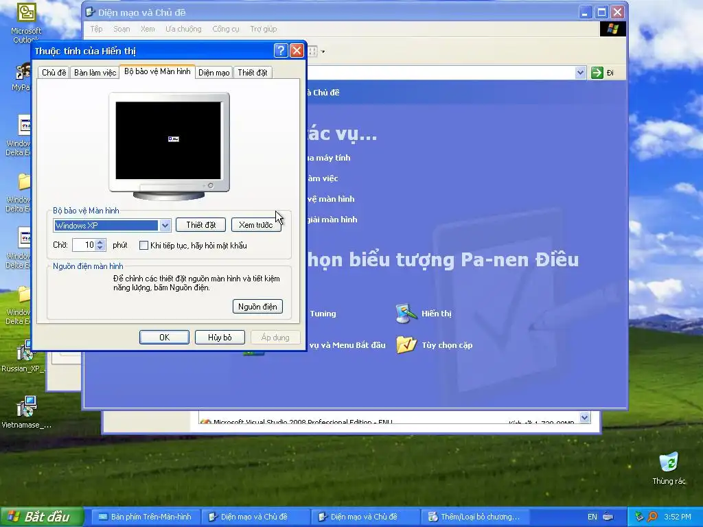Click the 'giải màn hình' task link

[332, 220]
